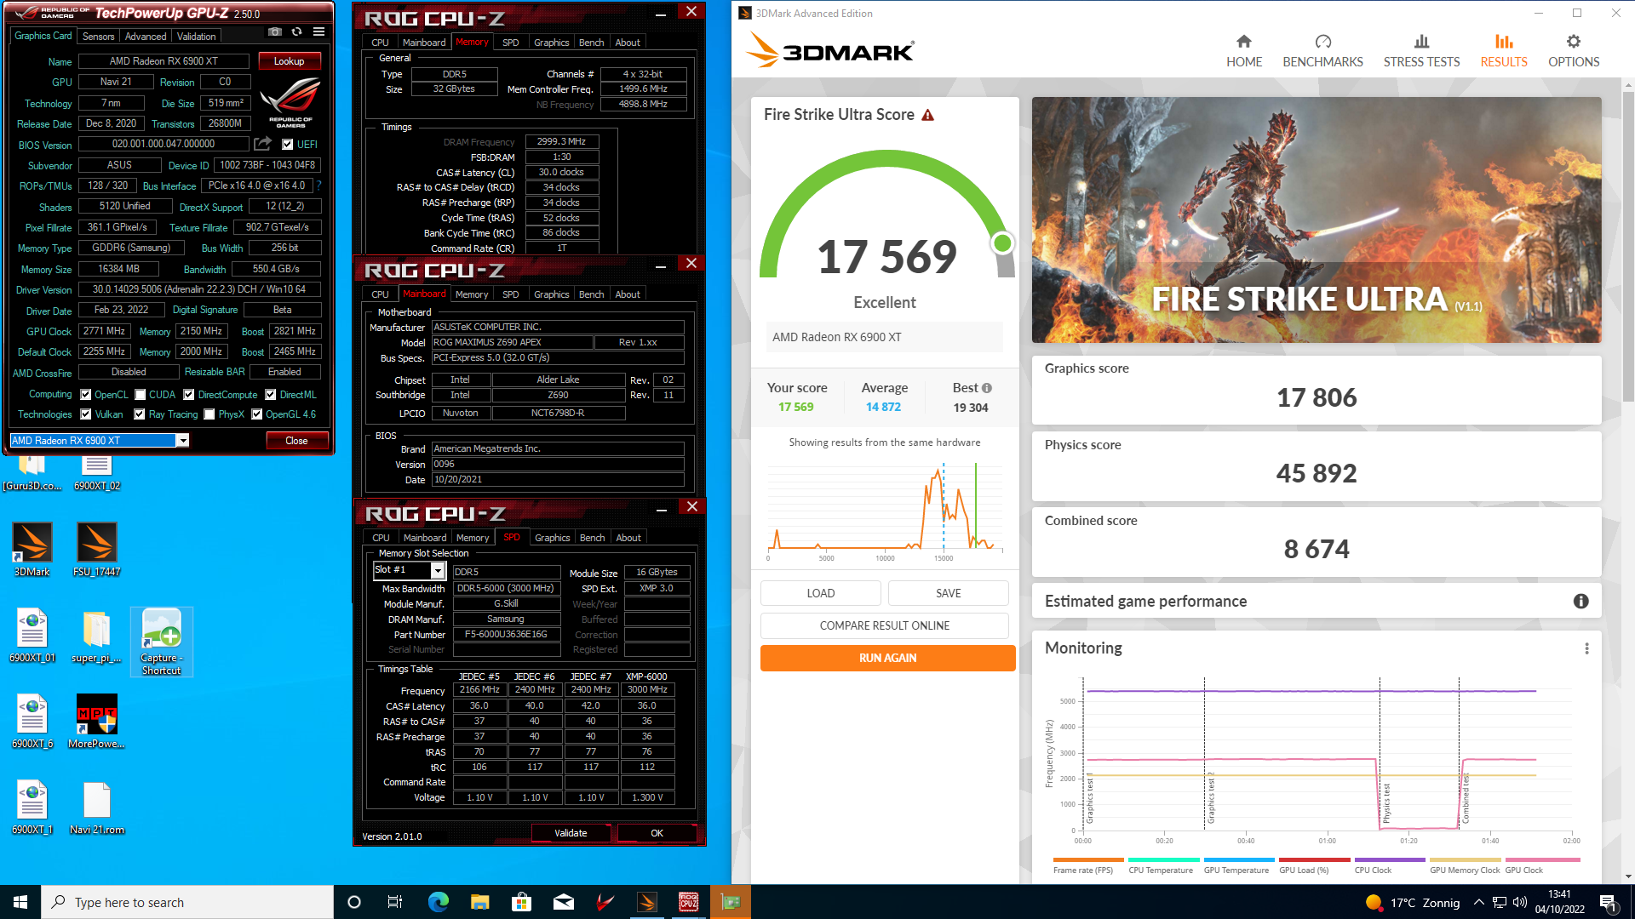The height and width of the screenshot is (919, 1635).
Task: Click the GPU-Z screenshot camera icon
Action: 274,32
